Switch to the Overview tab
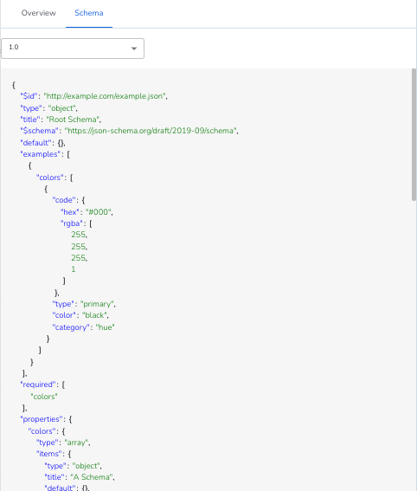The height and width of the screenshot is (491, 417). click(38, 13)
